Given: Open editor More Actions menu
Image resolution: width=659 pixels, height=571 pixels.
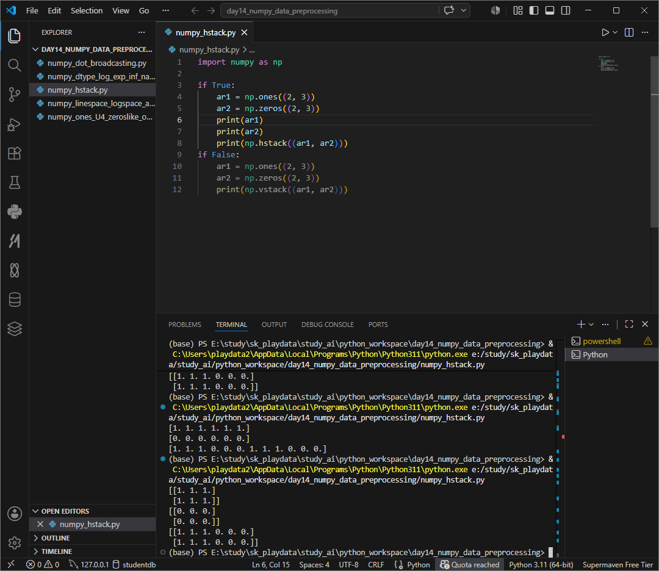Looking at the screenshot, I should tap(645, 32).
